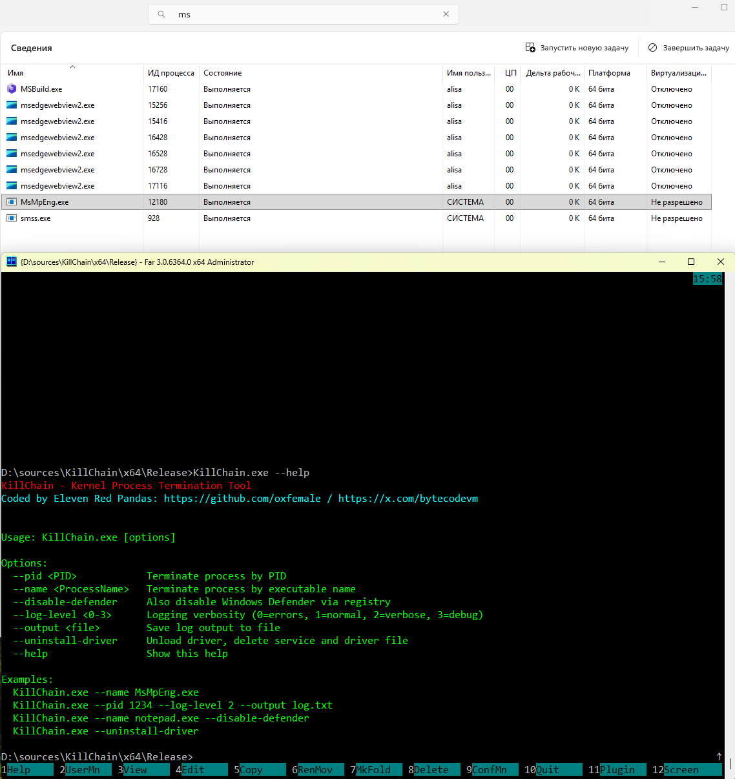Sort by ИД процесса column header
This screenshot has width=735, height=779.
(x=171, y=73)
